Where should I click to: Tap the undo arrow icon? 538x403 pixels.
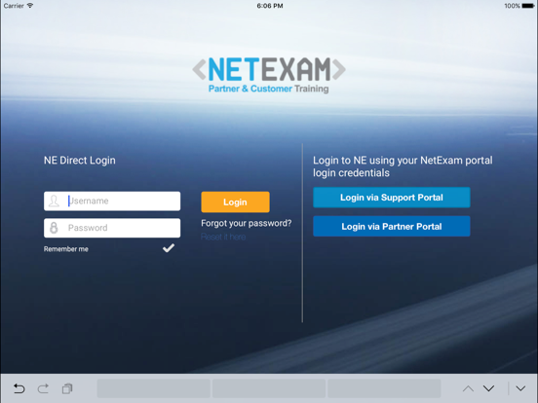[19, 388]
